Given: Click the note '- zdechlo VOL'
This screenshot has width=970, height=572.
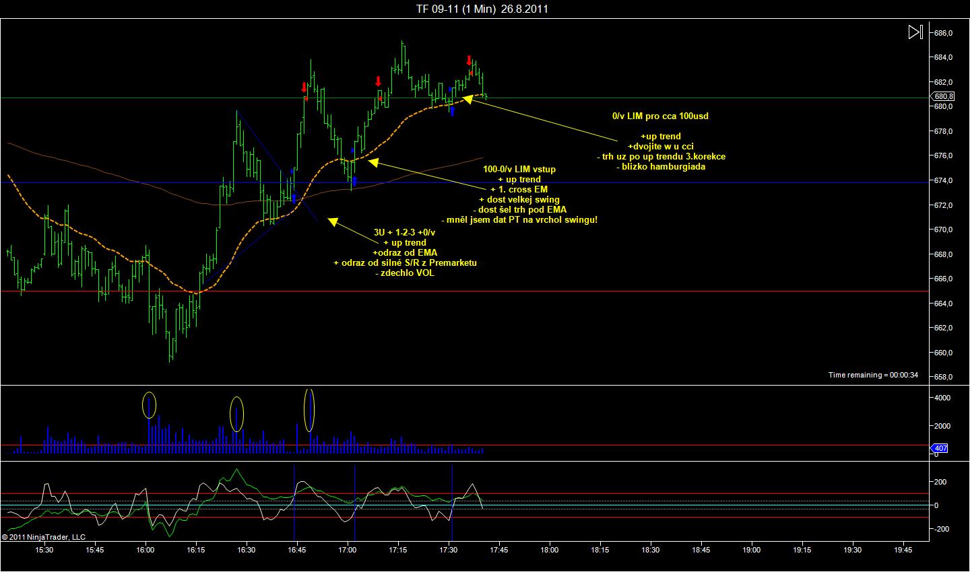Looking at the screenshot, I should click(405, 273).
